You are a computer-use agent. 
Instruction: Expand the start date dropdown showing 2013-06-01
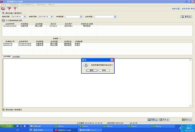pyautogui.click(x=25, y=16)
